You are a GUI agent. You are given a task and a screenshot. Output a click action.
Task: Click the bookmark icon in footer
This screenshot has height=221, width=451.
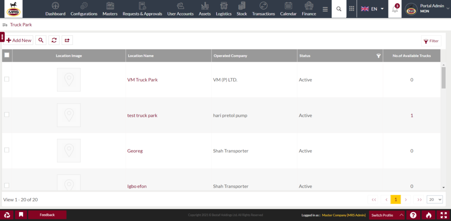21,215
